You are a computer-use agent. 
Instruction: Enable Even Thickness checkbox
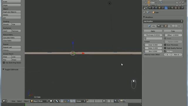165,45
